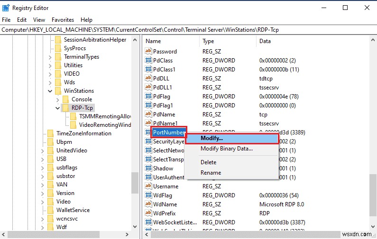Image resolution: width=377 pixels, height=239 pixels.
Task: Click the Password string value icon
Action: click(148, 51)
